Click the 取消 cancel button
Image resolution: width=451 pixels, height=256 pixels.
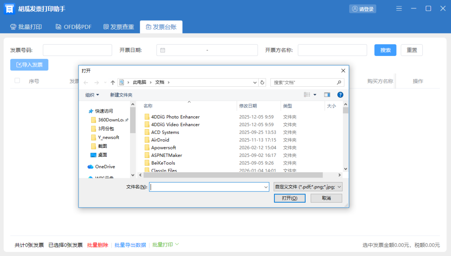point(326,198)
